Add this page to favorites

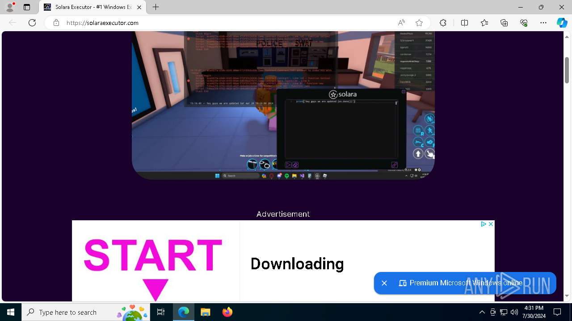pos(419,23)
